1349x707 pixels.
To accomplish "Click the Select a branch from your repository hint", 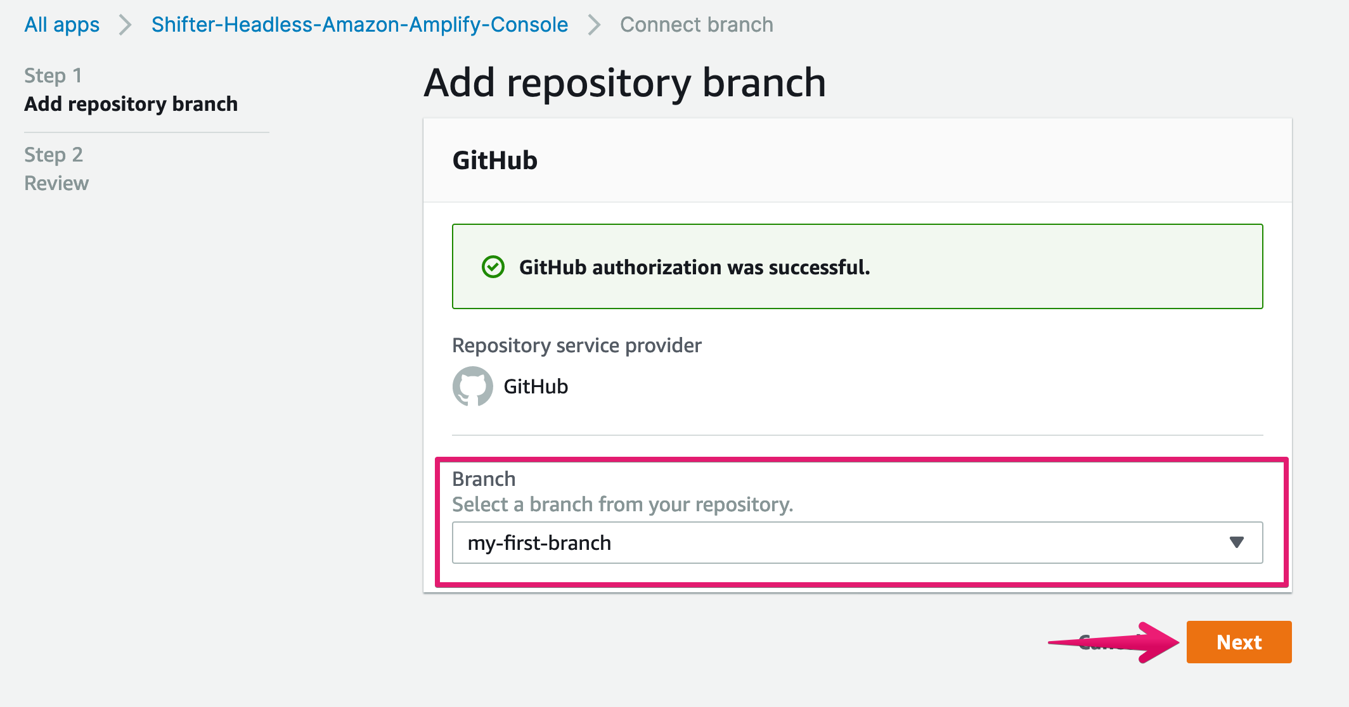I will 623,504.
